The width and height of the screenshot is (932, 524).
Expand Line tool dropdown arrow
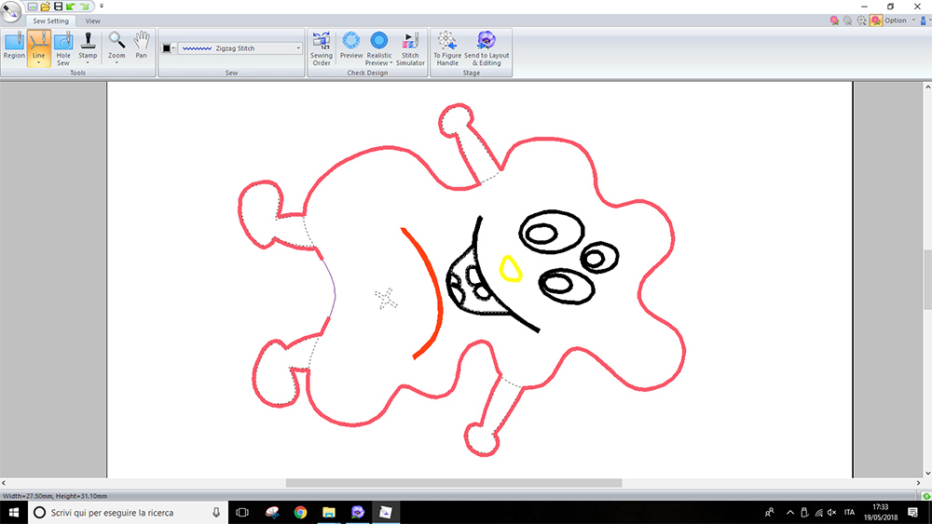pos(38,63)
